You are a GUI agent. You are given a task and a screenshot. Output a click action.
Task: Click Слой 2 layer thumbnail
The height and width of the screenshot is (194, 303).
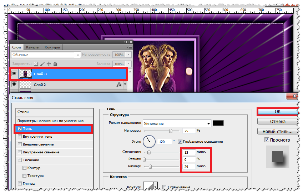pos(25,85)
